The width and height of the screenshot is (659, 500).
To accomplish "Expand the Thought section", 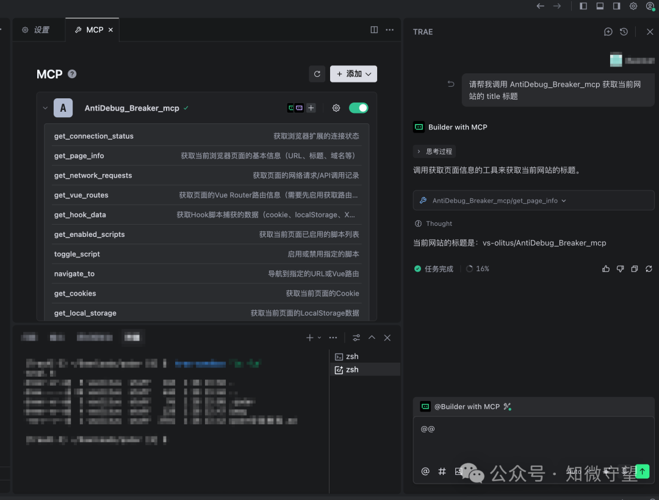I will (434, 223).
